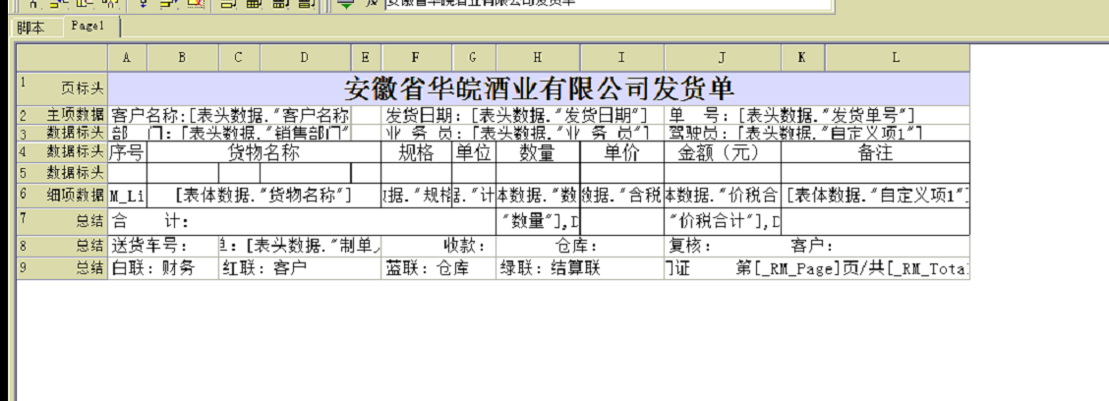Image resolution: width=1109 pixels, height=401 pixels.
Task: Click the 绿联：结算联 cell
Action: [x=580, y=268]
